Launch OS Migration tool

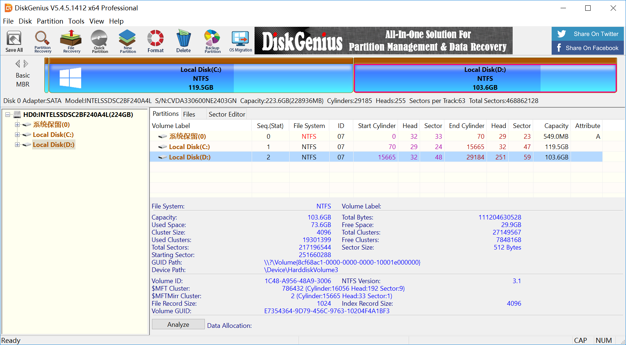[241, 41]
